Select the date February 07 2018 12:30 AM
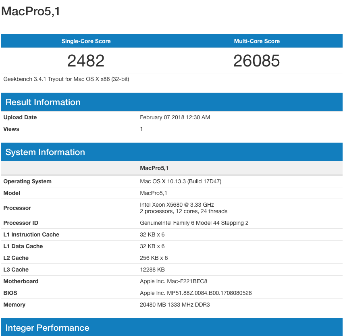Viewport: 343px width, 336px height. [x=175, y=117]
